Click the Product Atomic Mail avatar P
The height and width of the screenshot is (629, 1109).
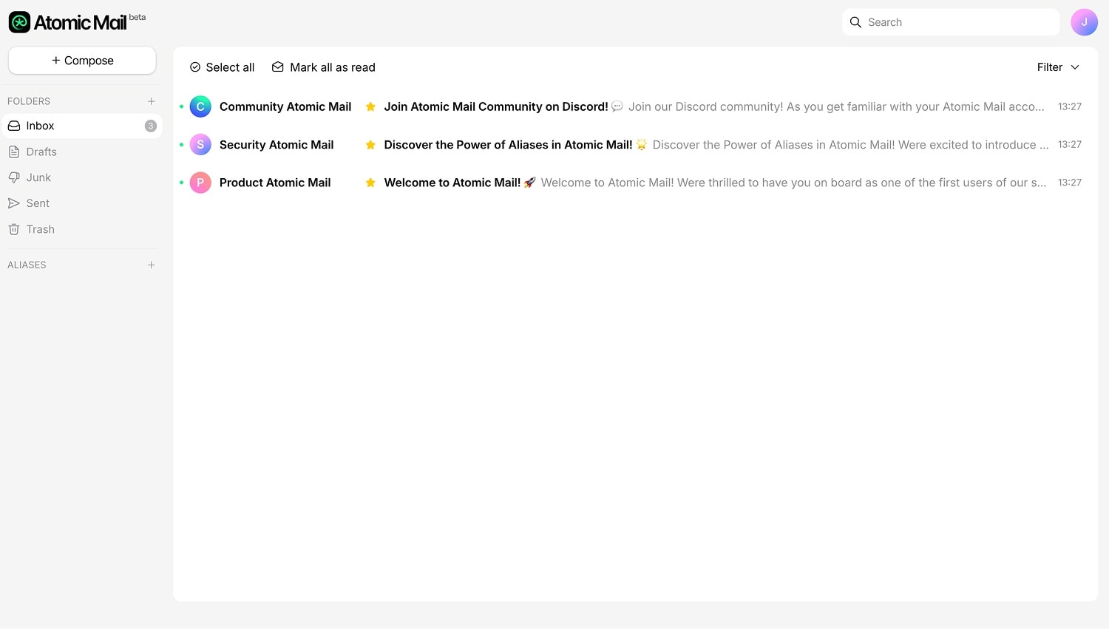coord(200,183)
